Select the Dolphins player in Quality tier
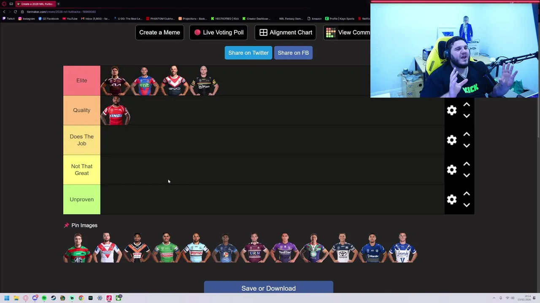This screenshot has height=303, width=540. coord(115,110)
